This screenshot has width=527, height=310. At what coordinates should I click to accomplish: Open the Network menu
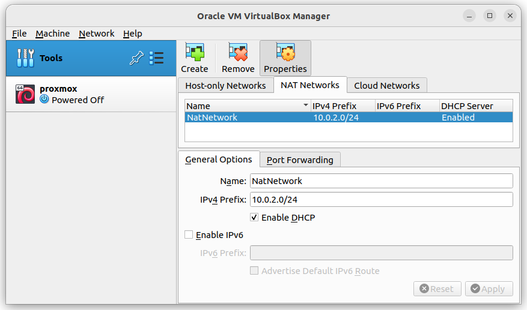coord(96,34)
